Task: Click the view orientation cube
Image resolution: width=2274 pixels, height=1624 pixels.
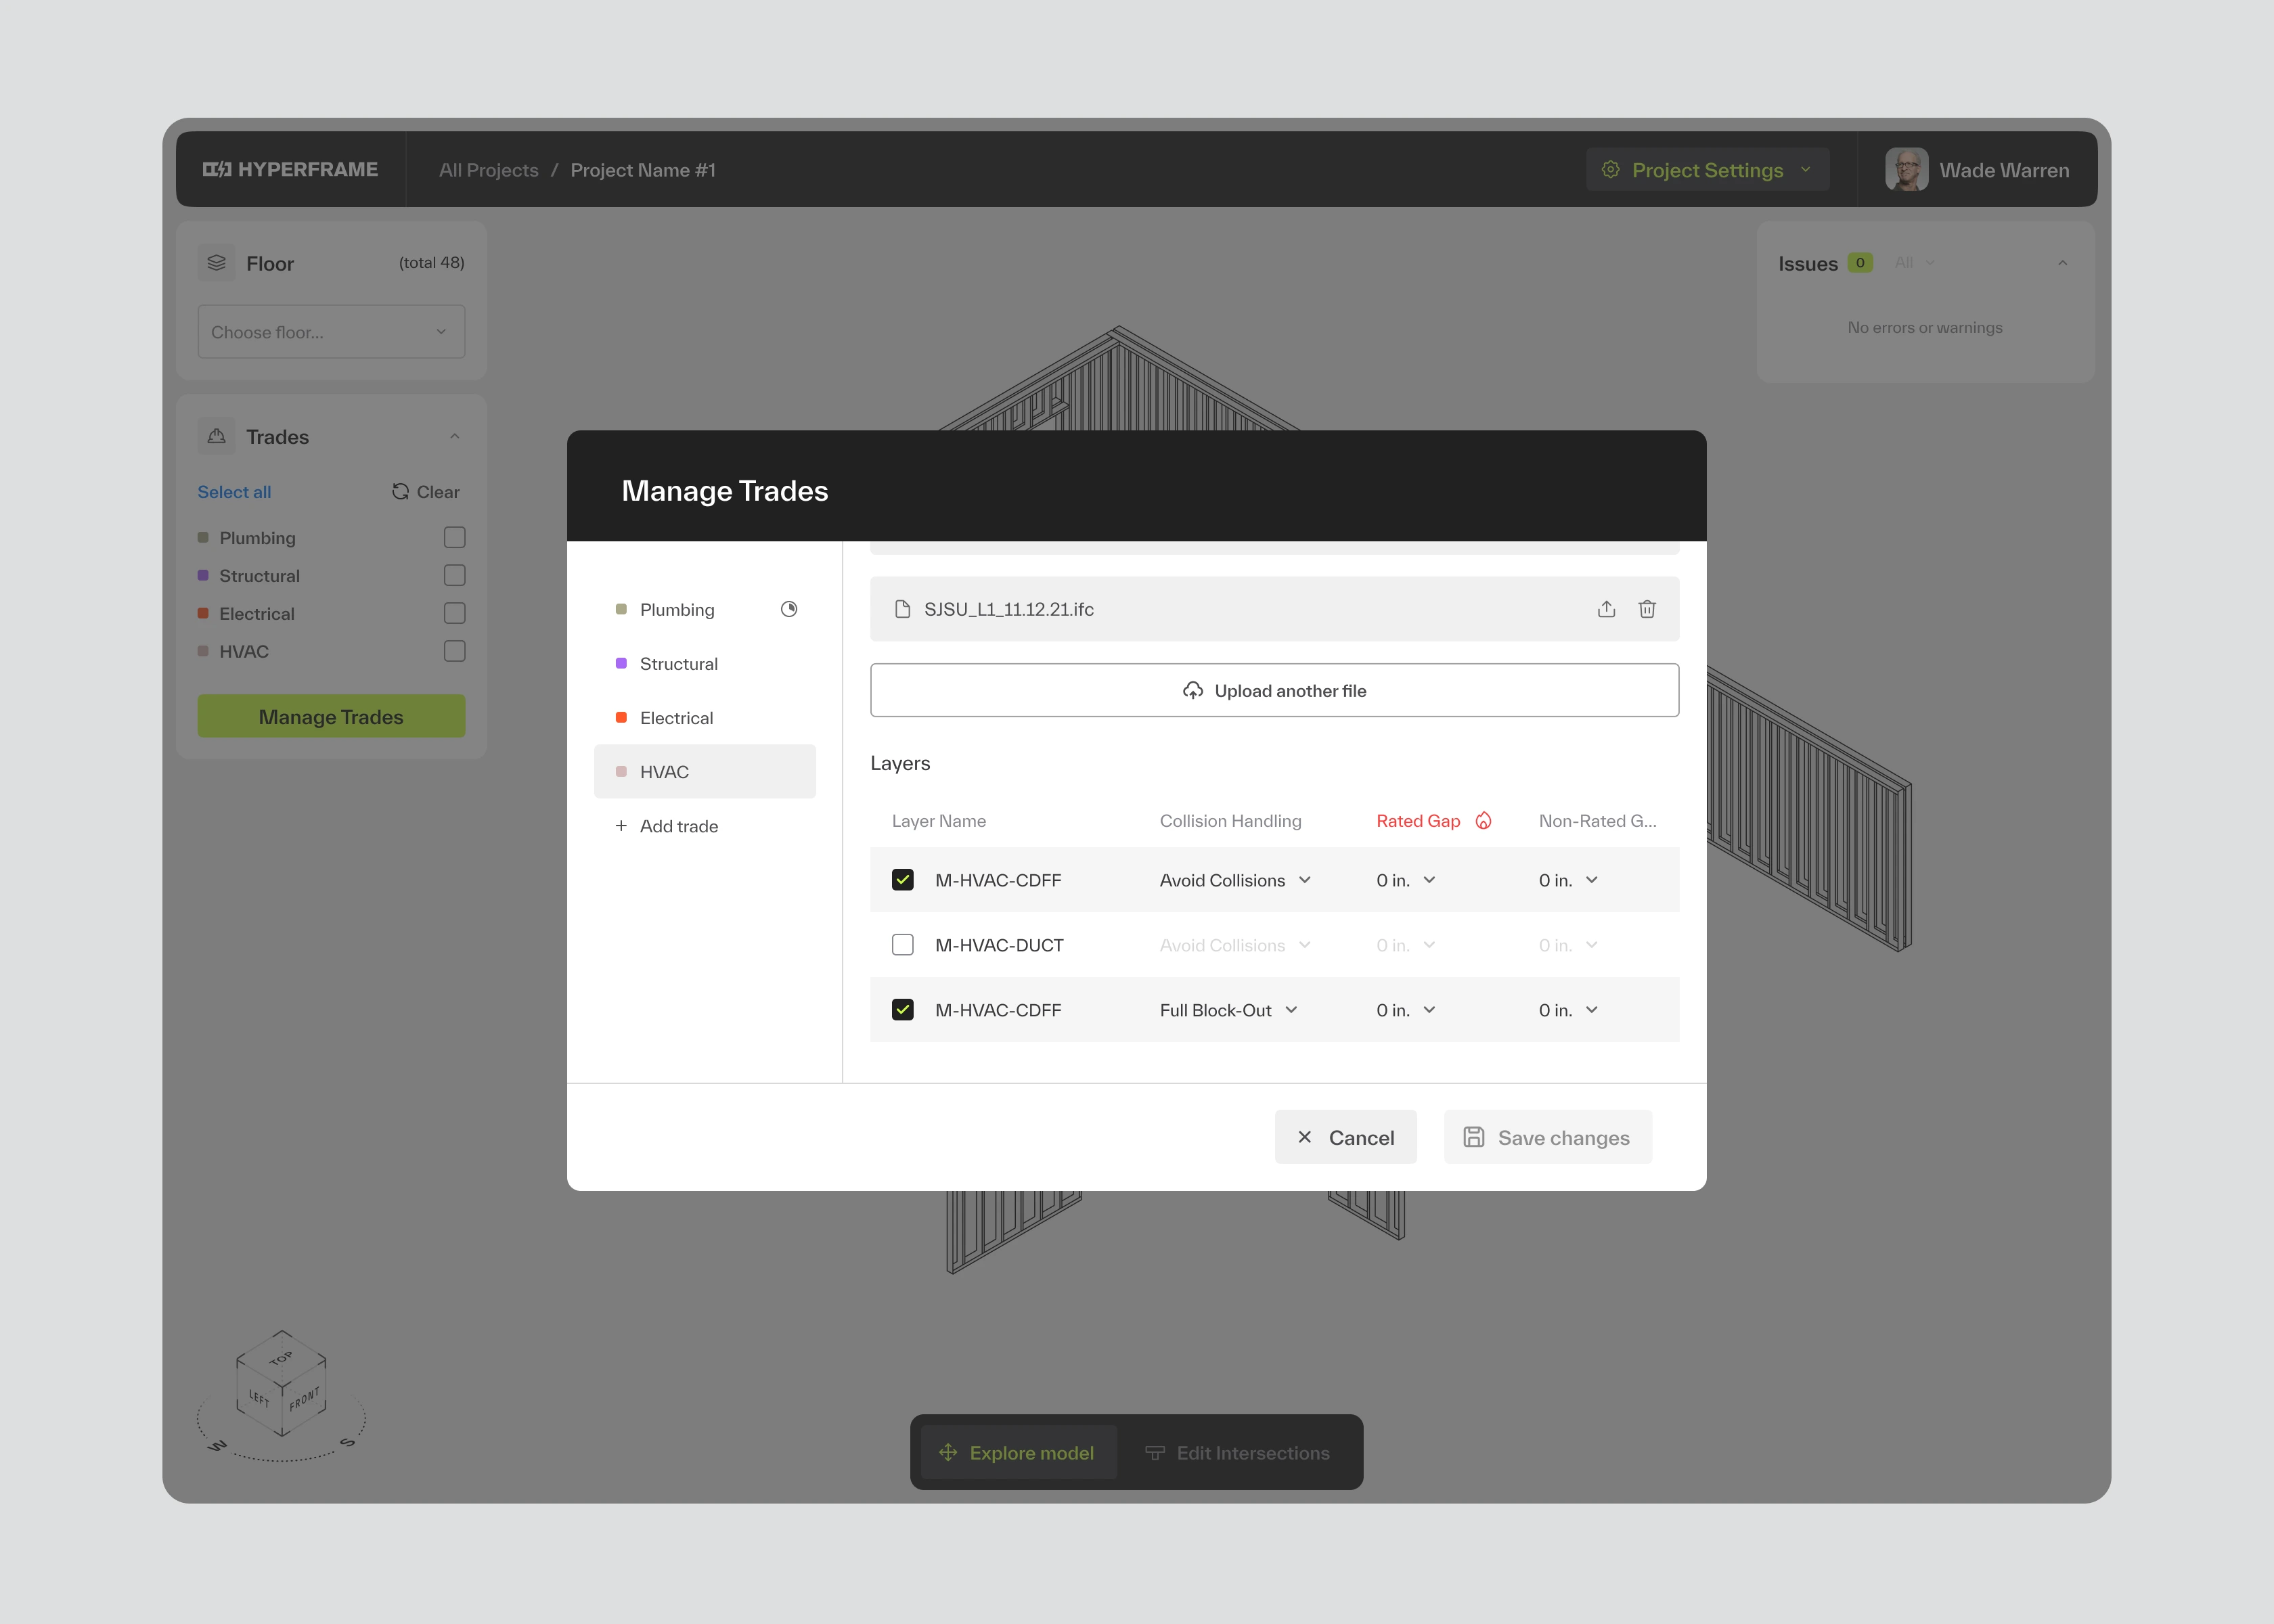Action: pos(281,1384)
